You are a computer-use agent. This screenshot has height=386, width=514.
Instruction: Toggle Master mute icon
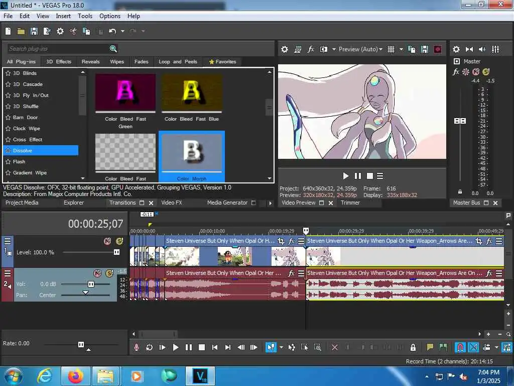pyautogui.click(x=476, y=71)
